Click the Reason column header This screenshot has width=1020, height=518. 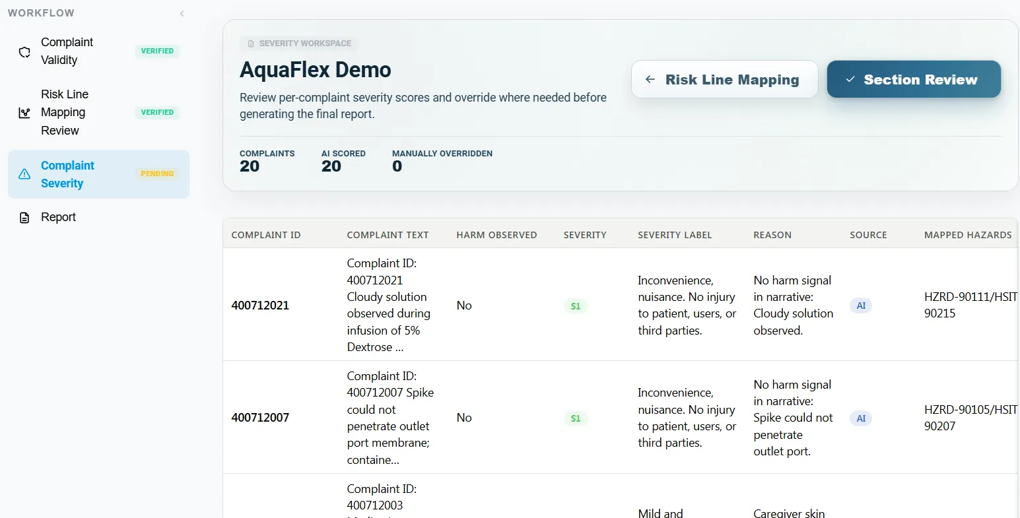772,235
